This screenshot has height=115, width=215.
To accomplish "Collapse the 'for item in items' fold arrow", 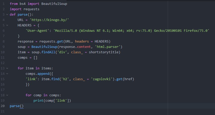I will (7, 68).
